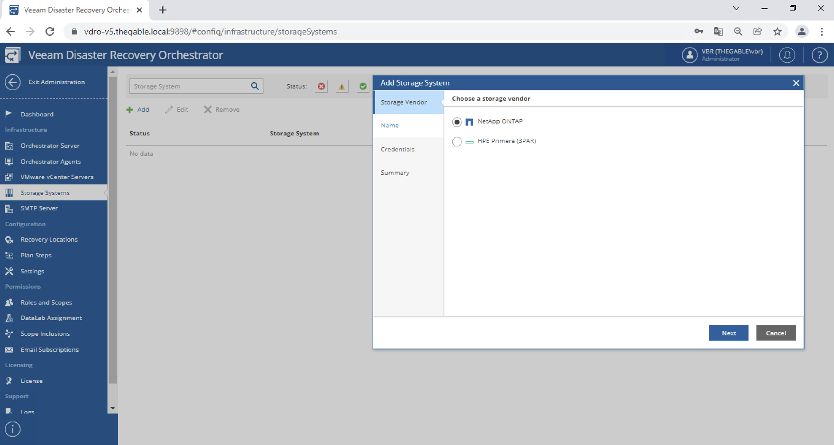The width and height of the screenshot is (834, 445).
Task: Click the search magnifier in Storage System field
Action: 255,86
